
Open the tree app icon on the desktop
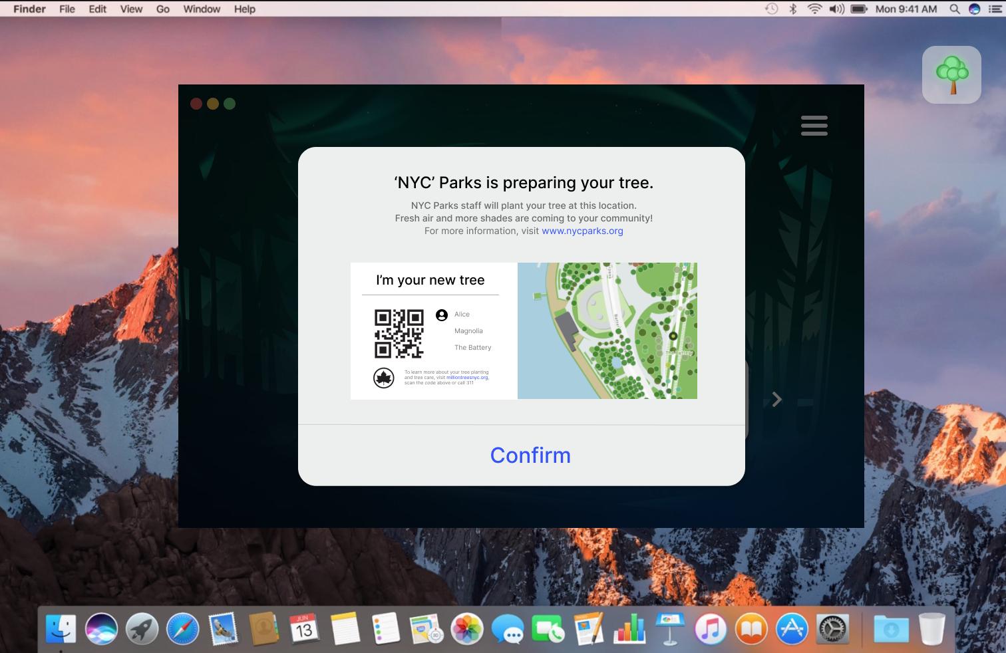point(951,74)
